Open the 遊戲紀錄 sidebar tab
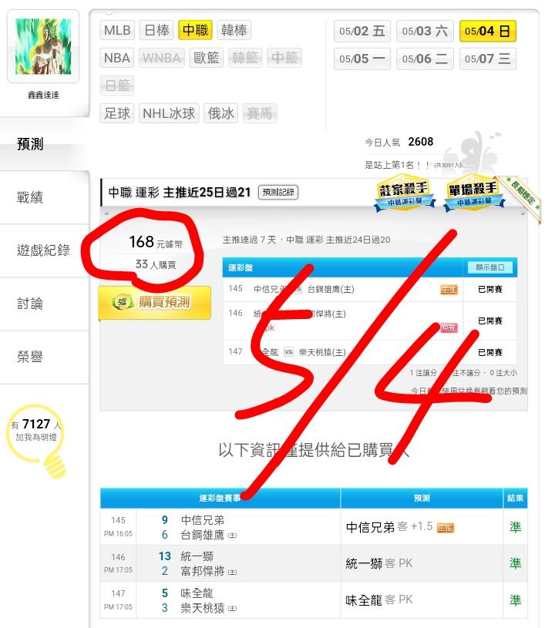 44,250
